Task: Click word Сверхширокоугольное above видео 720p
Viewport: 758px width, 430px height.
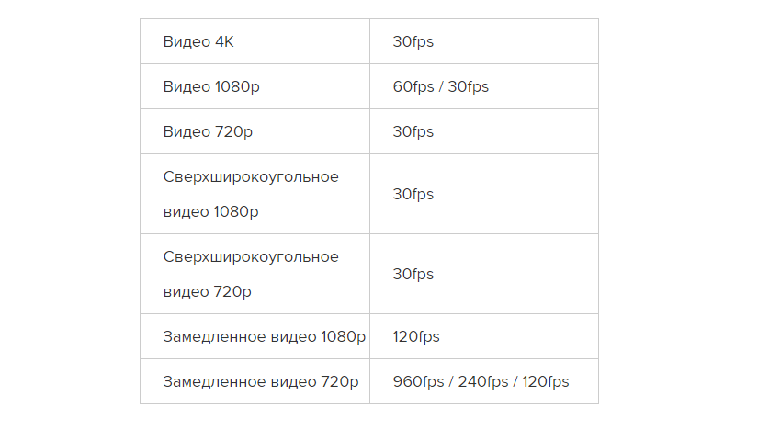Action: coord(251,256)
